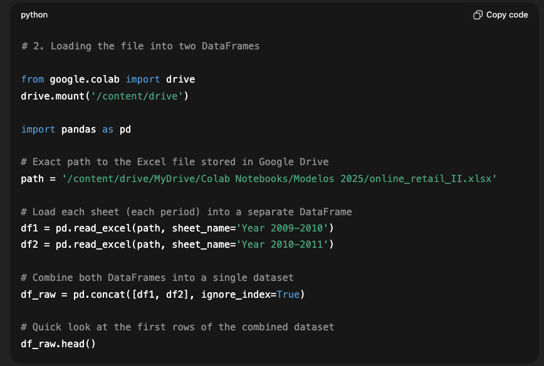The image size is (544, 366).
Task: Click the 'from' keyword in the import line
Action: (33, 79)
